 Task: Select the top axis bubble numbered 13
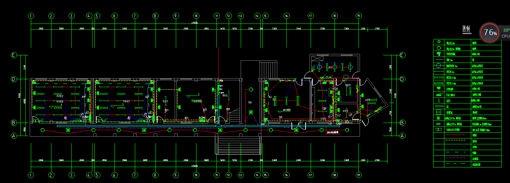click(x=240, y=16)
